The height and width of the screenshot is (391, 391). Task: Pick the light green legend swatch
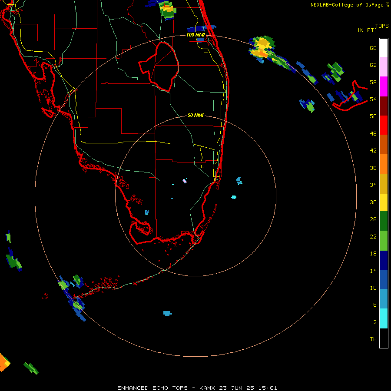coord(384,241)
